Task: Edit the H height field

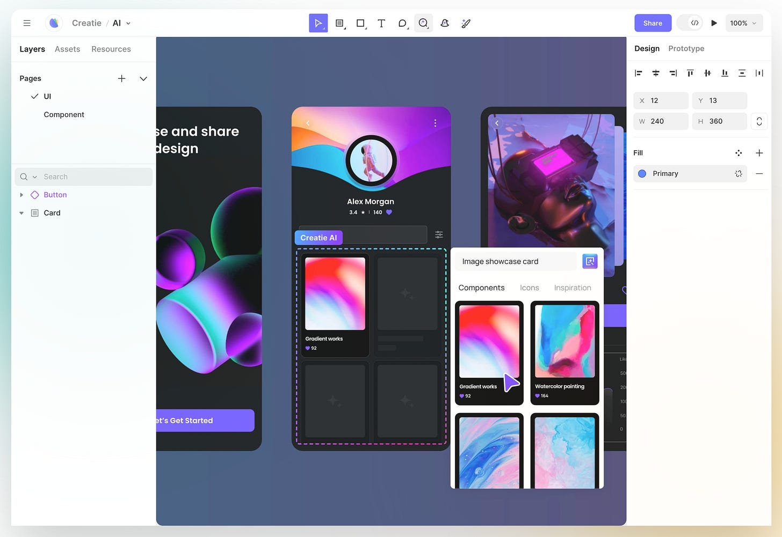Action: click(x=719, y=121)
